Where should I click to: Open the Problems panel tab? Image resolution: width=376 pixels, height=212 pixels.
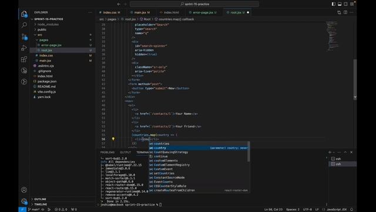pos(108,152)
